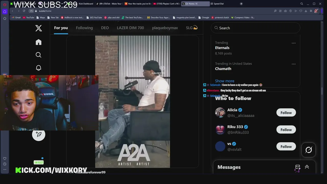Follow Riku 333
The height and width of the screenshot is (184, 327).
(x=286, y=130)
